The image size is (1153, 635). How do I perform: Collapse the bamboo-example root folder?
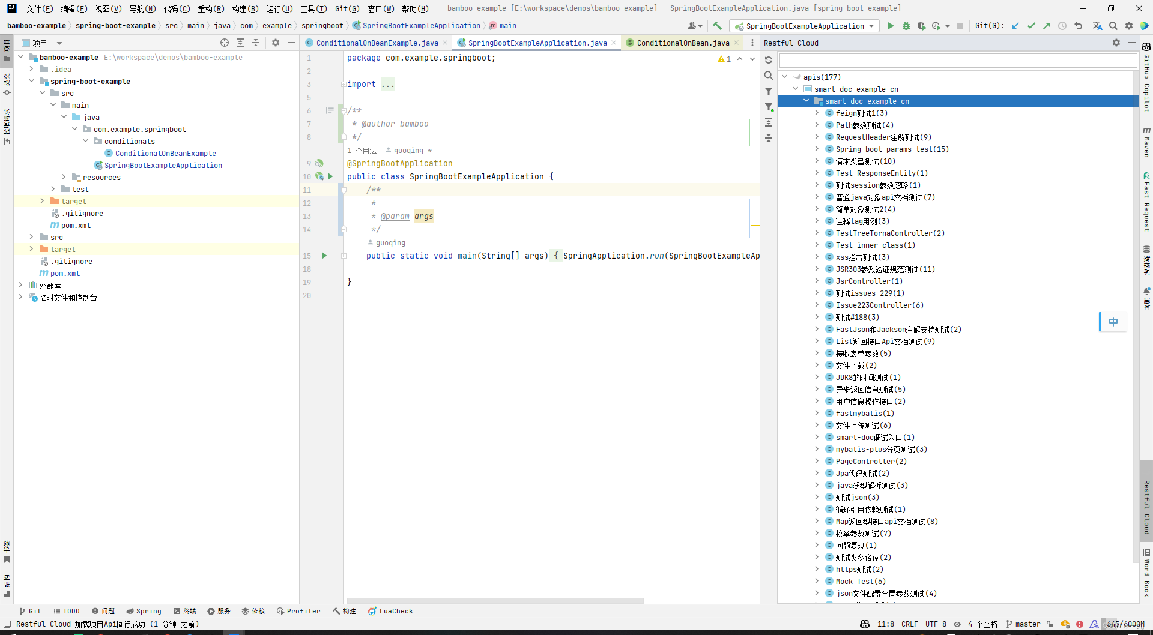[x=21, y=57]
